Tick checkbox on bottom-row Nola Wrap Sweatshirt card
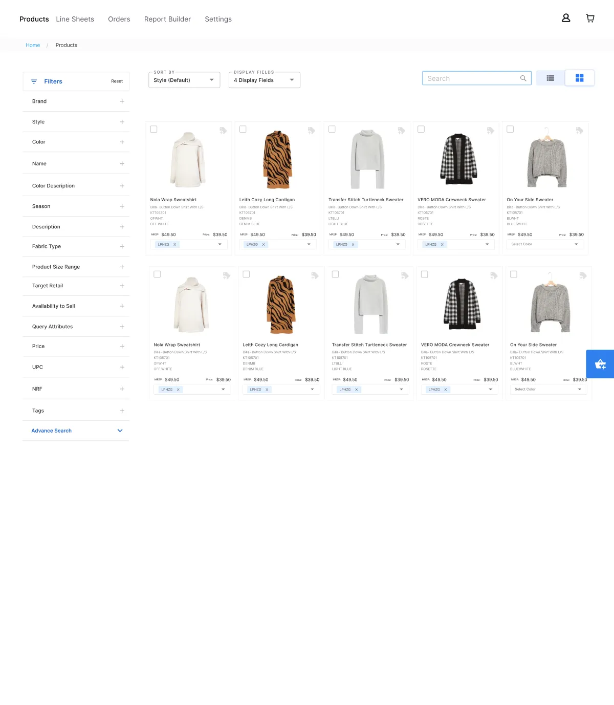Image resolution: width=614 pixels, height=705 pixels. 157,274
